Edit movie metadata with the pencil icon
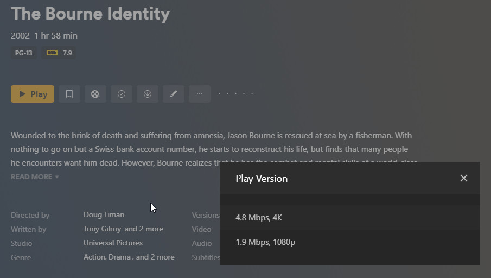The height and width of the screenshot is (278, 491). (x=174, y=94)
